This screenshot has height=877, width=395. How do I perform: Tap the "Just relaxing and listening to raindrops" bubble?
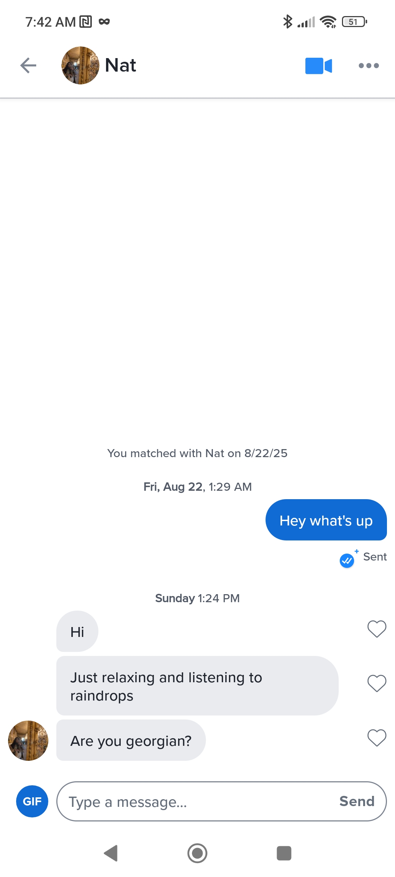tap(197, 686)
